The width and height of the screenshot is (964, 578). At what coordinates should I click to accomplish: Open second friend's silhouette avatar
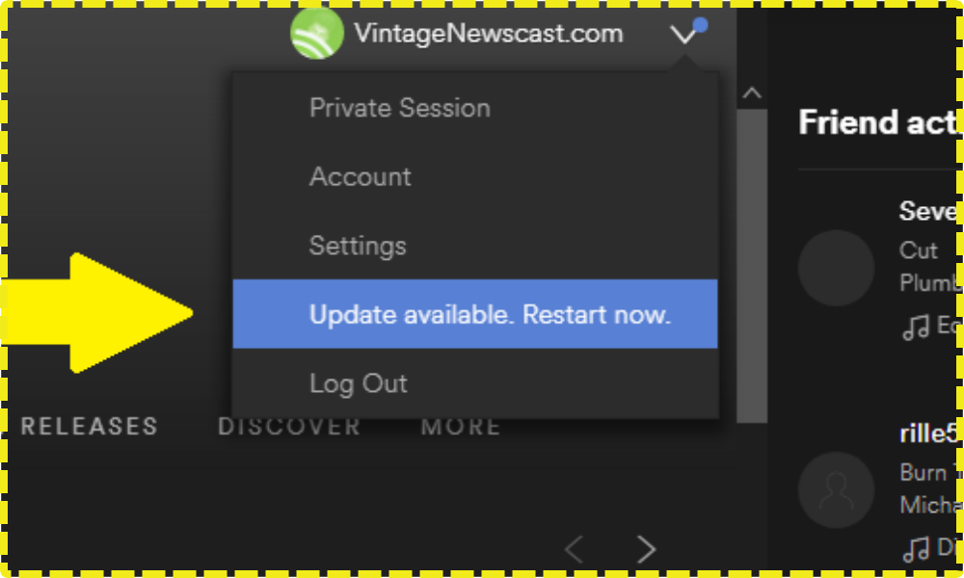[x=836, y=490]
